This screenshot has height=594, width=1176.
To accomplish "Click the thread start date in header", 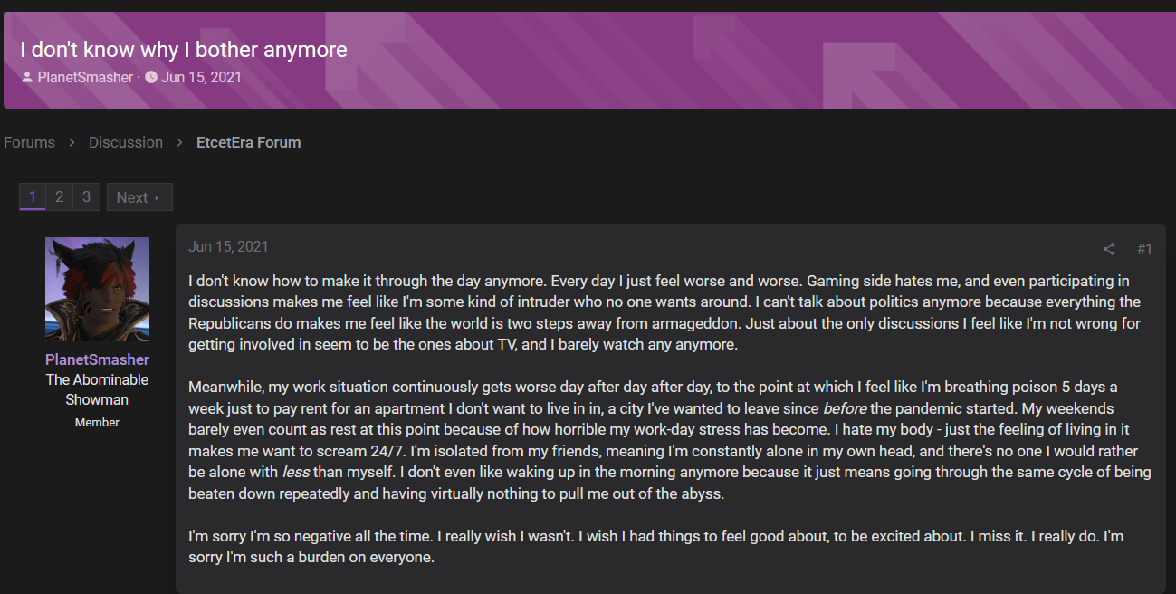I will click(202, 78).
